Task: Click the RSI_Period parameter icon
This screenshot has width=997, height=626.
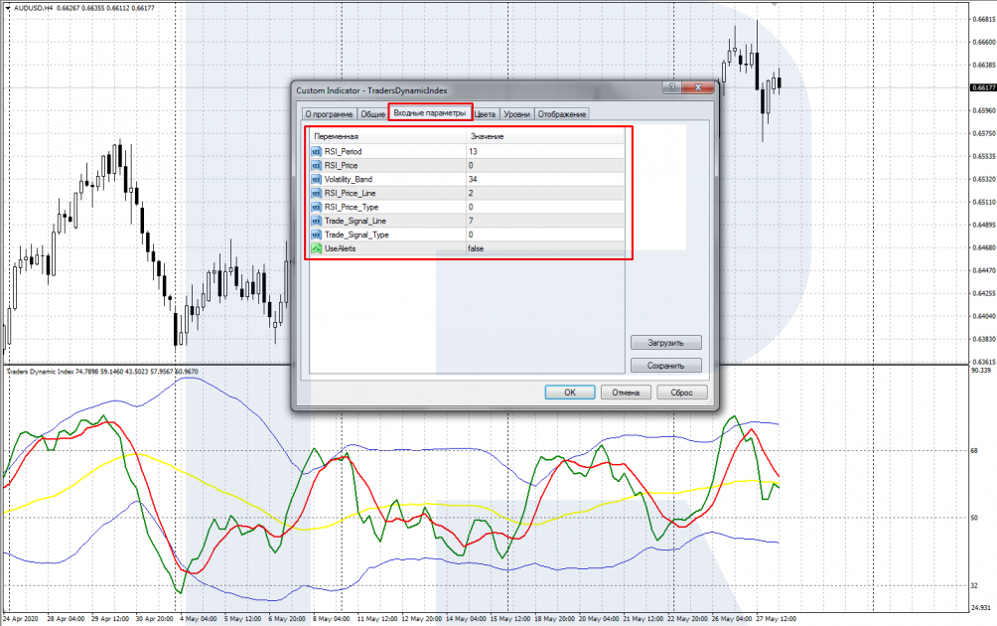Action: [x=316, y=151]
